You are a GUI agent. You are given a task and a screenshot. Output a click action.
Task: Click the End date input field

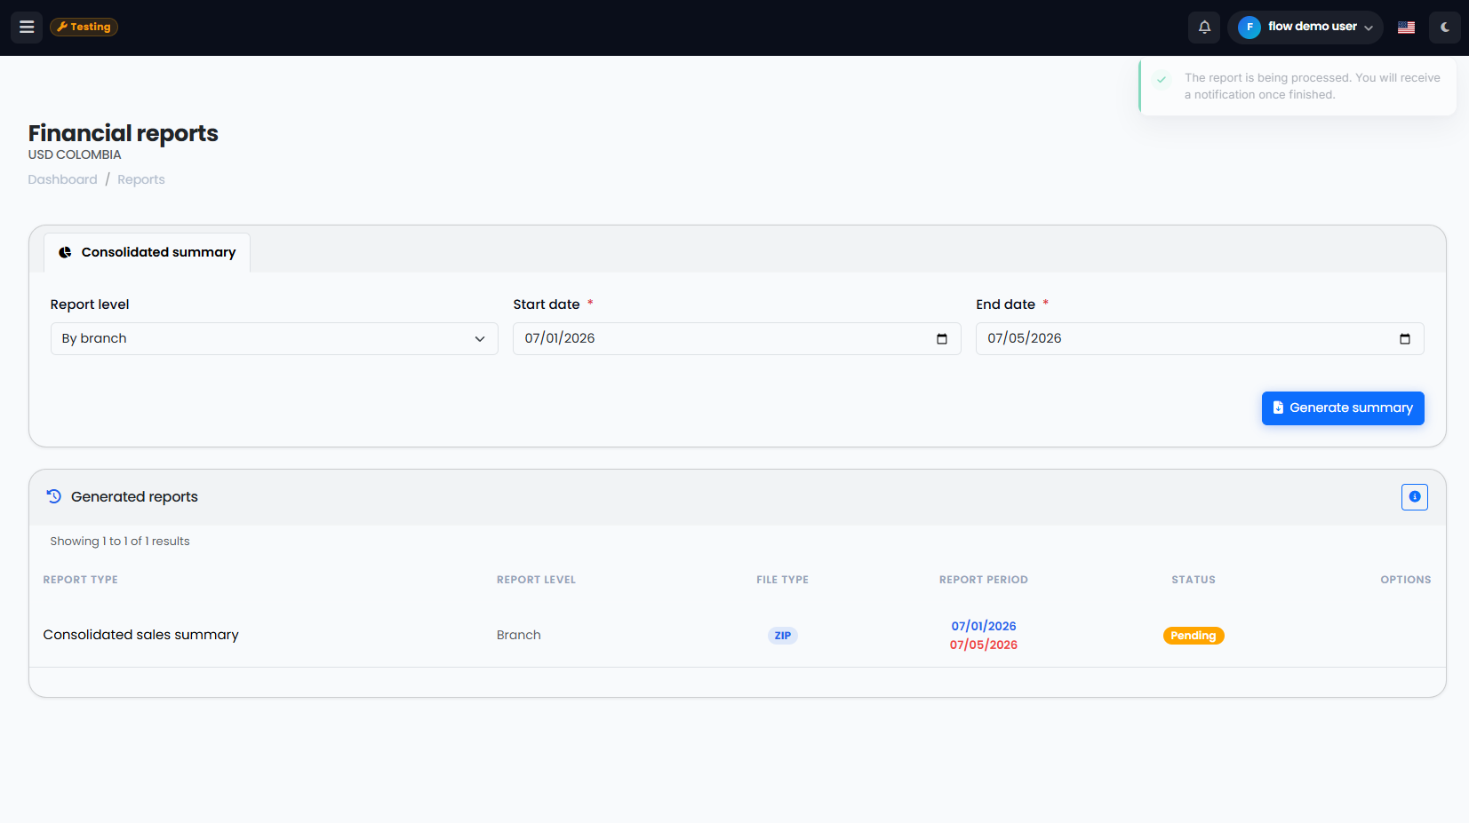coord(1200,338)
